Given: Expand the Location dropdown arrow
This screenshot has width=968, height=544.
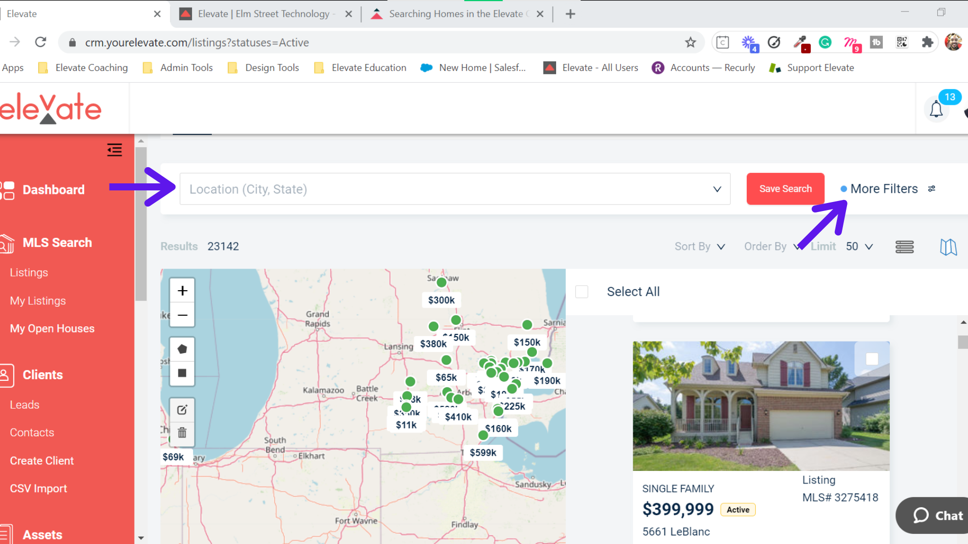Looking at the screenshot, I should point(717,189).
